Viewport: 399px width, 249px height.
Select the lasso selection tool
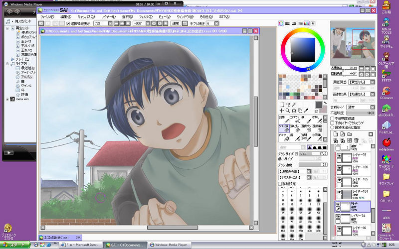pos(288,105)
